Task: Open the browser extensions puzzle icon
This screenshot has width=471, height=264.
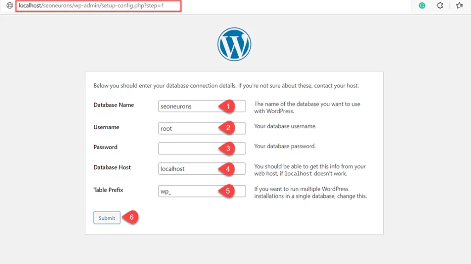Action: (x=440, y=6)
